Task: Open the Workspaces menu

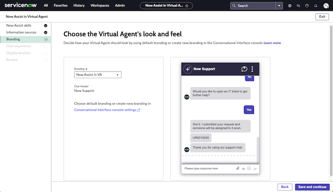Action: click(100, 5)
